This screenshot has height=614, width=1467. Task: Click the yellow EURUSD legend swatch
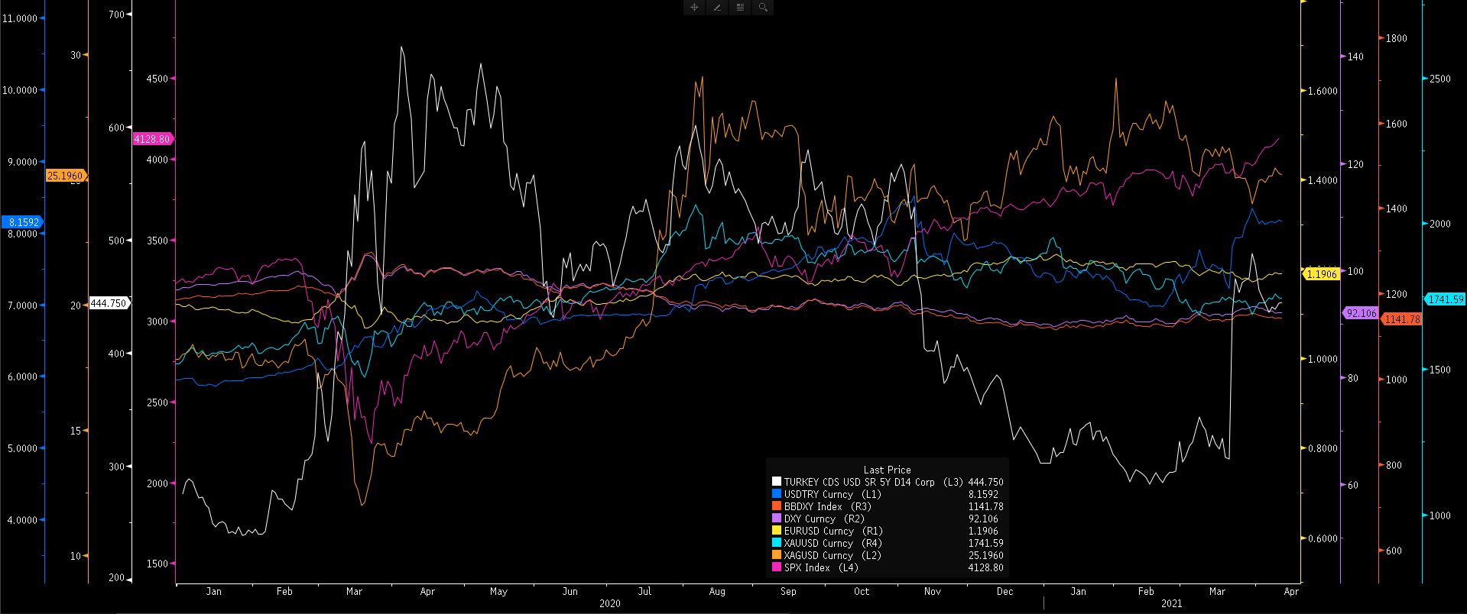777,531
